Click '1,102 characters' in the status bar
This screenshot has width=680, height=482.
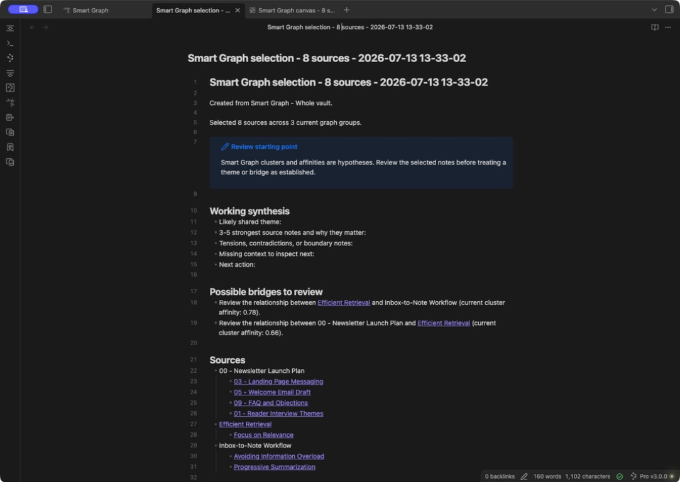tap(588, 476)
